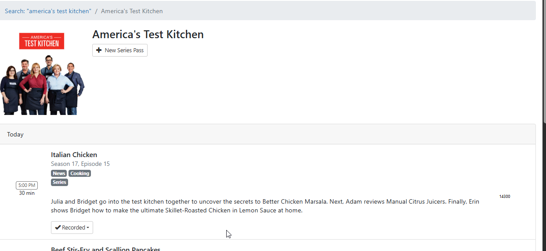The image size is (546, 251).
Task: Open the Recorded dropdown menu
Action: pyautogui.click(x=72, y=227)
